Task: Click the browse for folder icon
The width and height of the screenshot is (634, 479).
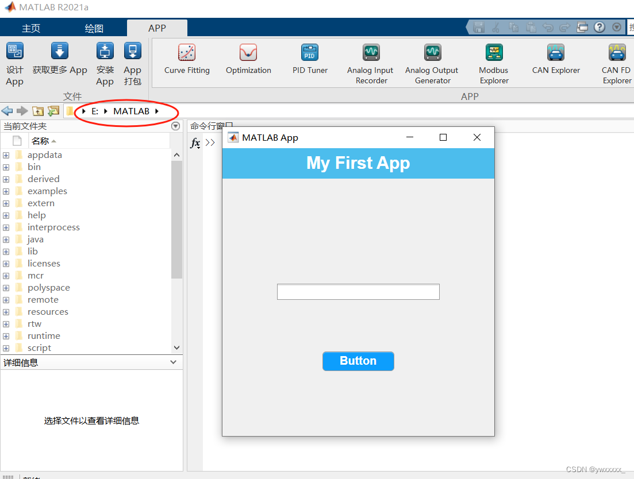Action: click(53, 111)
